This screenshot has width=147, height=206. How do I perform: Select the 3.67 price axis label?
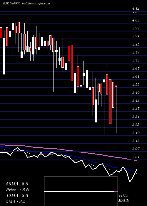click(136, 68)
